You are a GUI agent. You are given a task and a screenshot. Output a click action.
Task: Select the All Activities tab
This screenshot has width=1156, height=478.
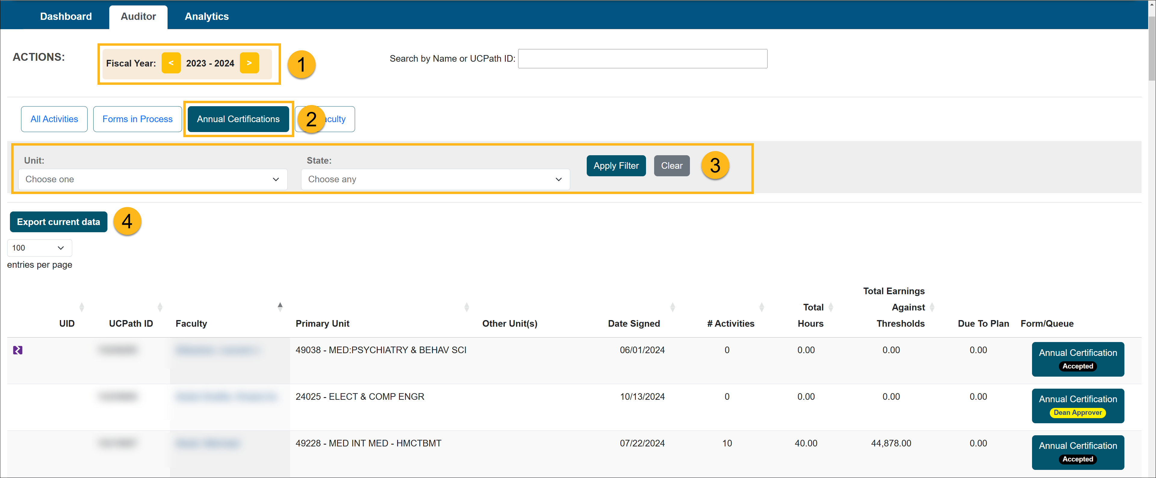tap(54, 119)
